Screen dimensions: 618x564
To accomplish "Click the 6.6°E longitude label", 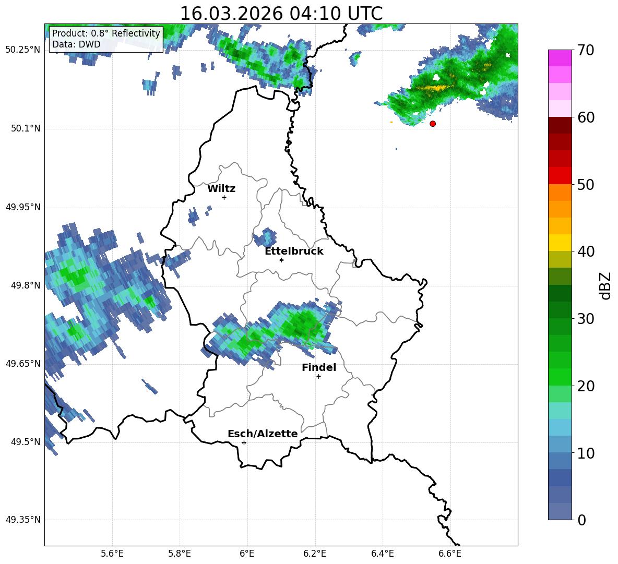I will click(450, 554).
